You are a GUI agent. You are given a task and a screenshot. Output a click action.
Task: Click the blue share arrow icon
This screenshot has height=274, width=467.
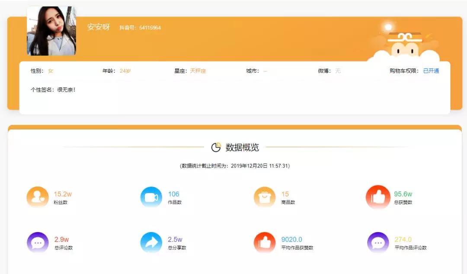151,243
